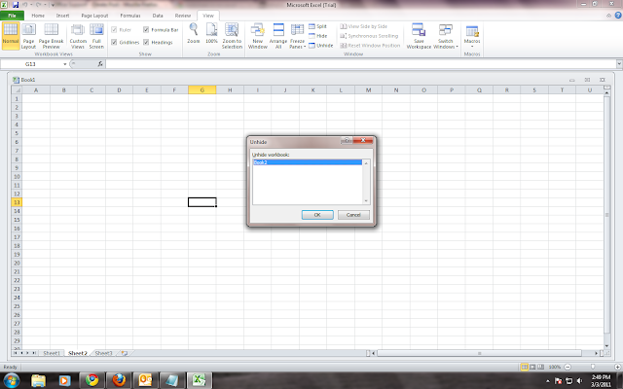This screenshot has width=623, height=389.
Task: Click the insert new worksheet tab icon
Action: coord(125,353)
